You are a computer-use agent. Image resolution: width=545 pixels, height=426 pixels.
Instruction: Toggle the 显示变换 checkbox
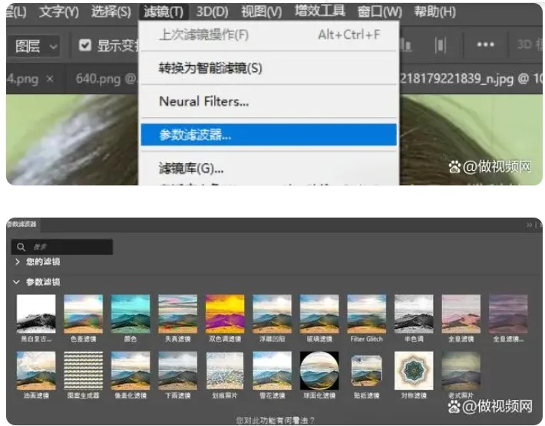(85, 45)
